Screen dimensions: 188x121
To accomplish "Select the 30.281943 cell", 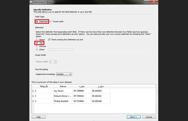I will [x=101, y=91].
